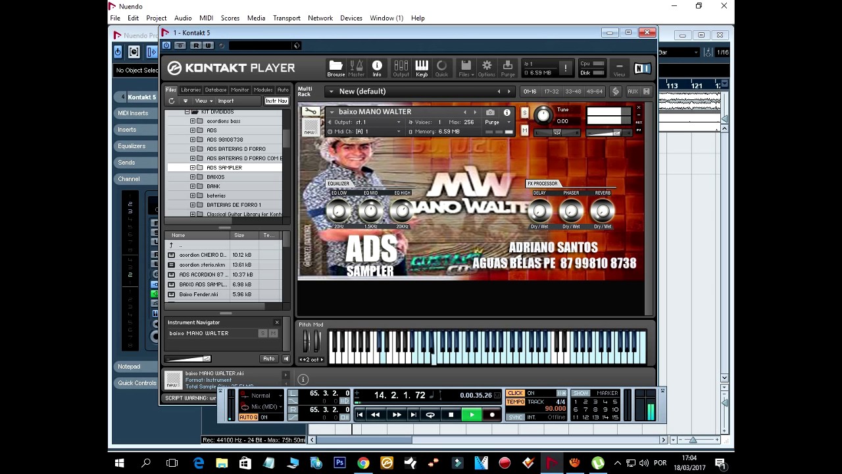Open the instrument Purge dropdown
This screenshot has height=474, width=842.
pyautogui.click(x=497, y=122)
